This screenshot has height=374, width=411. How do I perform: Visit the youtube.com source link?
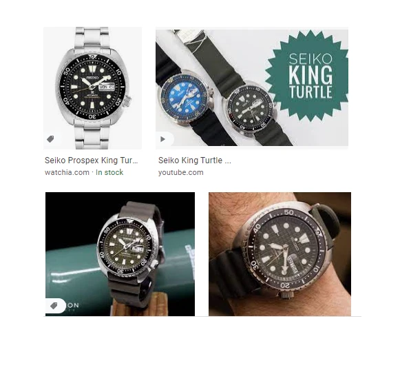tap(180, 172)
